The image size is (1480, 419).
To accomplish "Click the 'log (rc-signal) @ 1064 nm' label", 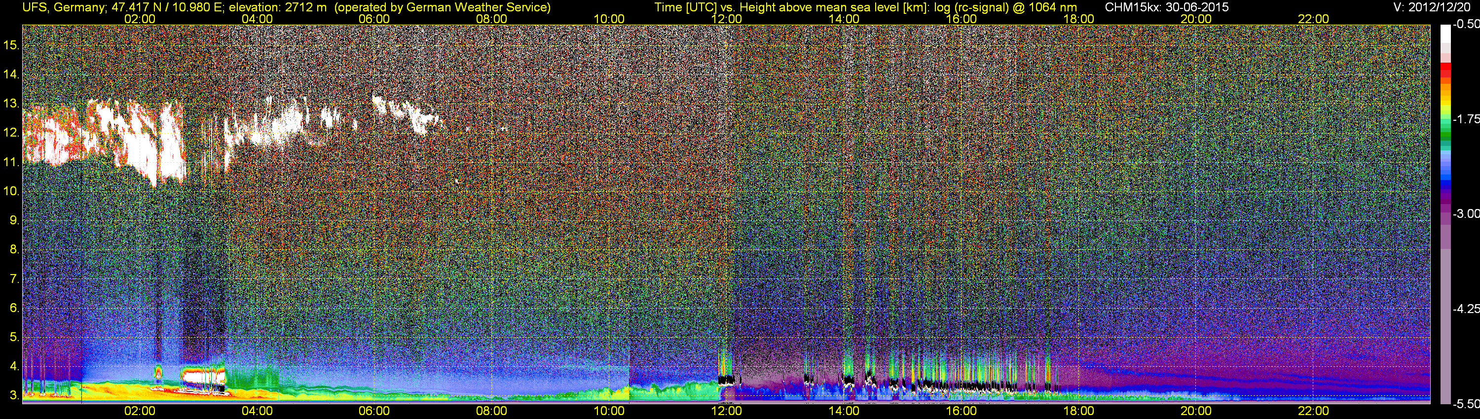I will [x=1005, y=7].
